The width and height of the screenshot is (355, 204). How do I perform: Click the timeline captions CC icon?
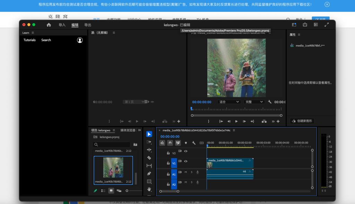pos(201,143)
